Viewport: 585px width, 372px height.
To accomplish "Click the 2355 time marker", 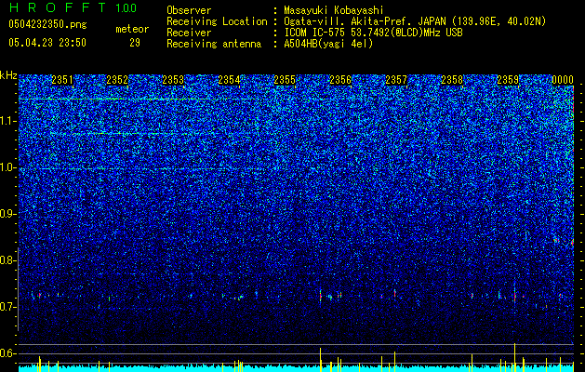I will pyautogui.click(x=285, y=80).
